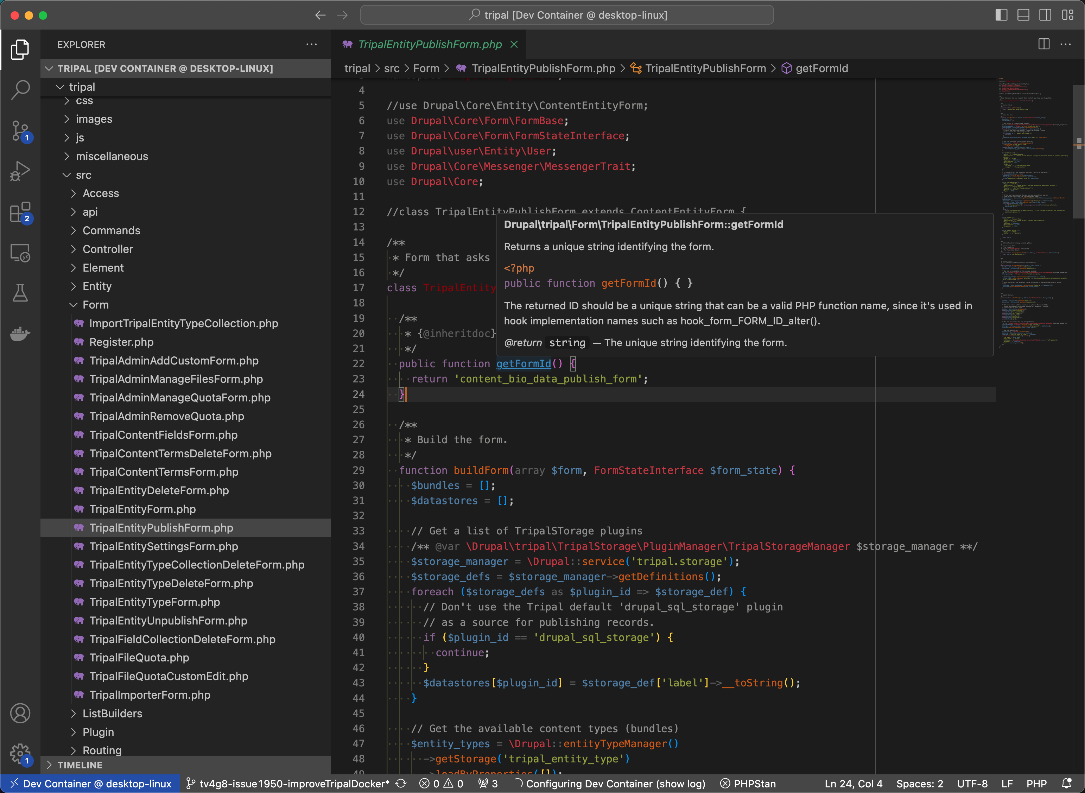The width and height of the screenshot is (1085, 793).
Task: Click Ln 24, Col 4 status
Action: [x=853, y=784]
